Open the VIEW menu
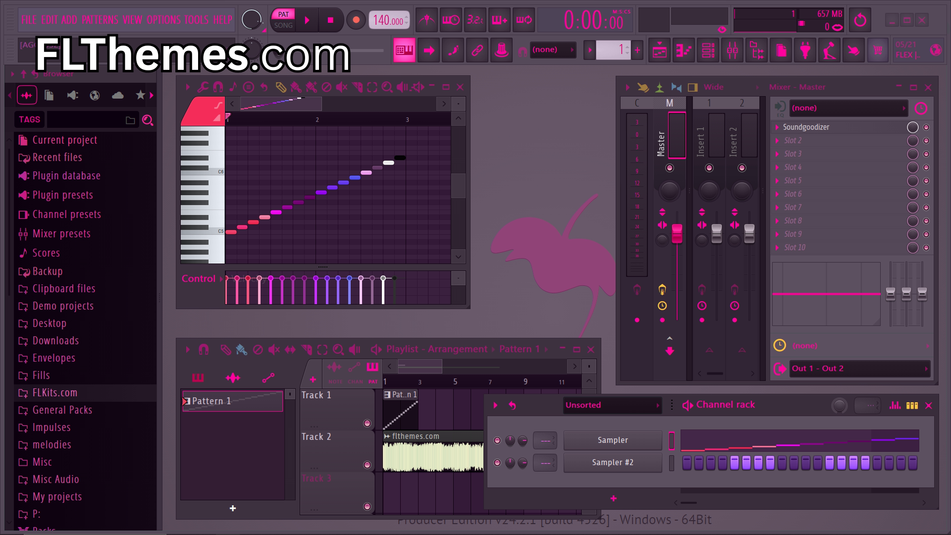 click(132, 20)
